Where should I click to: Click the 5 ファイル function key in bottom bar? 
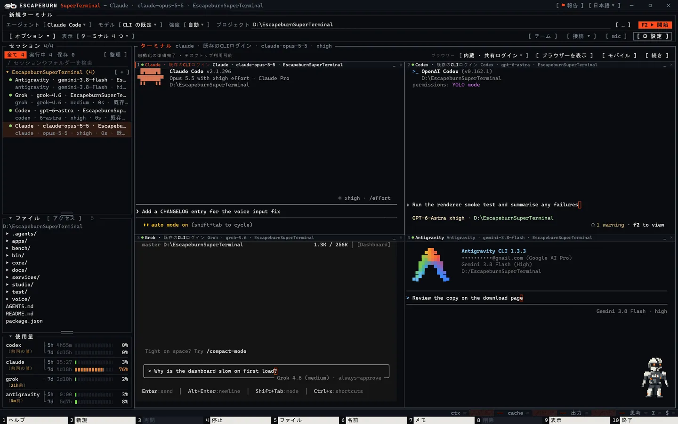(305, 420)
